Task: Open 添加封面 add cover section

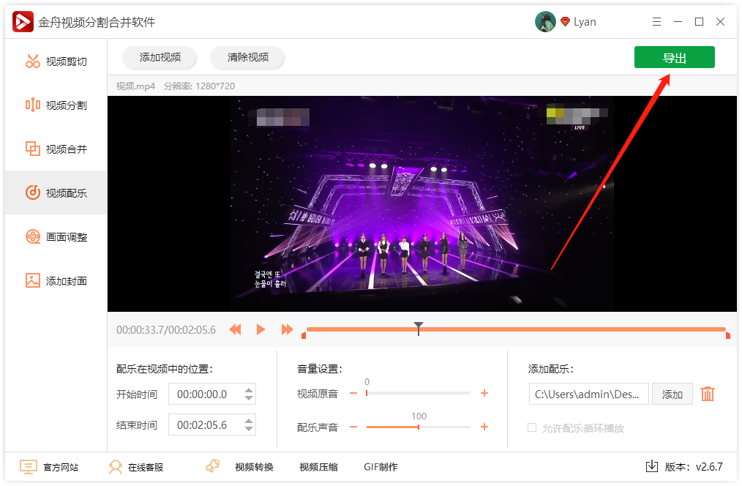Action: 56,280
